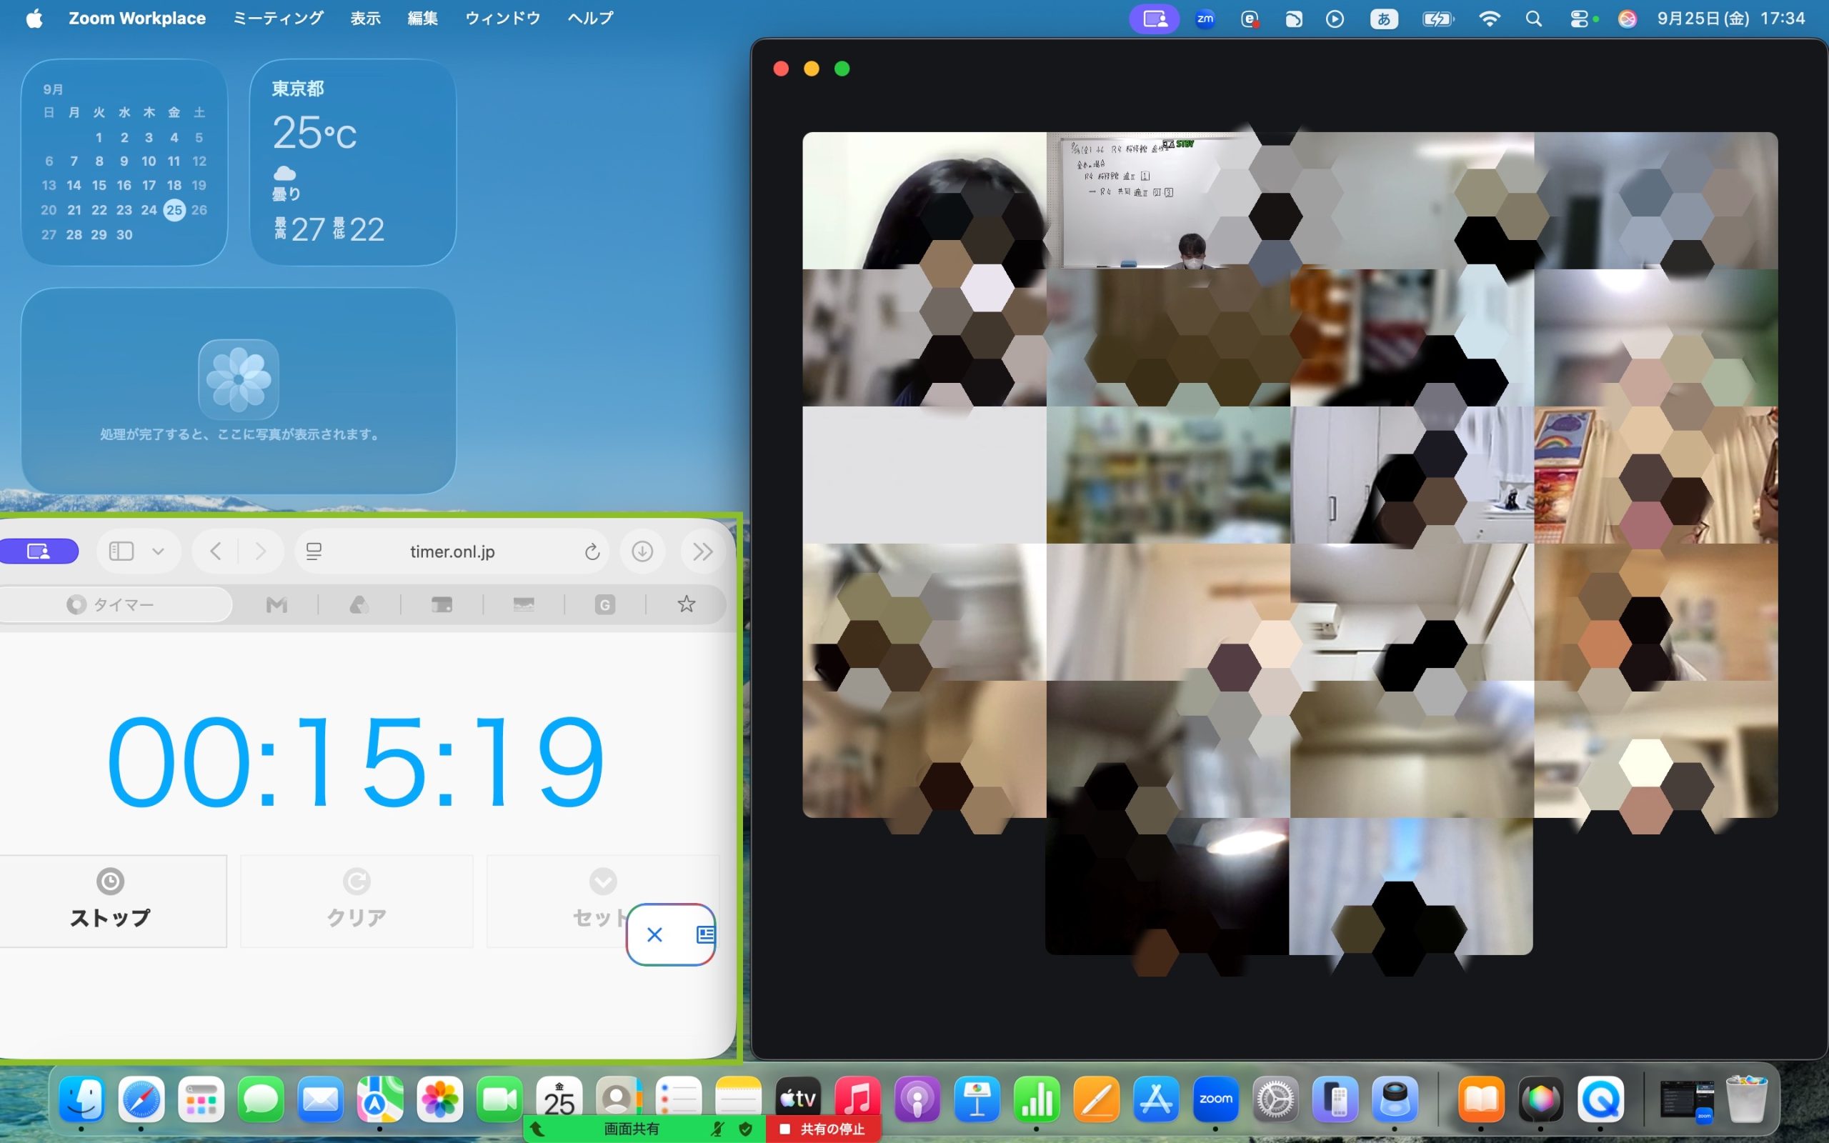Open the 表示 menu
Screen dimensions: 1829x1143
coord(365,18)
